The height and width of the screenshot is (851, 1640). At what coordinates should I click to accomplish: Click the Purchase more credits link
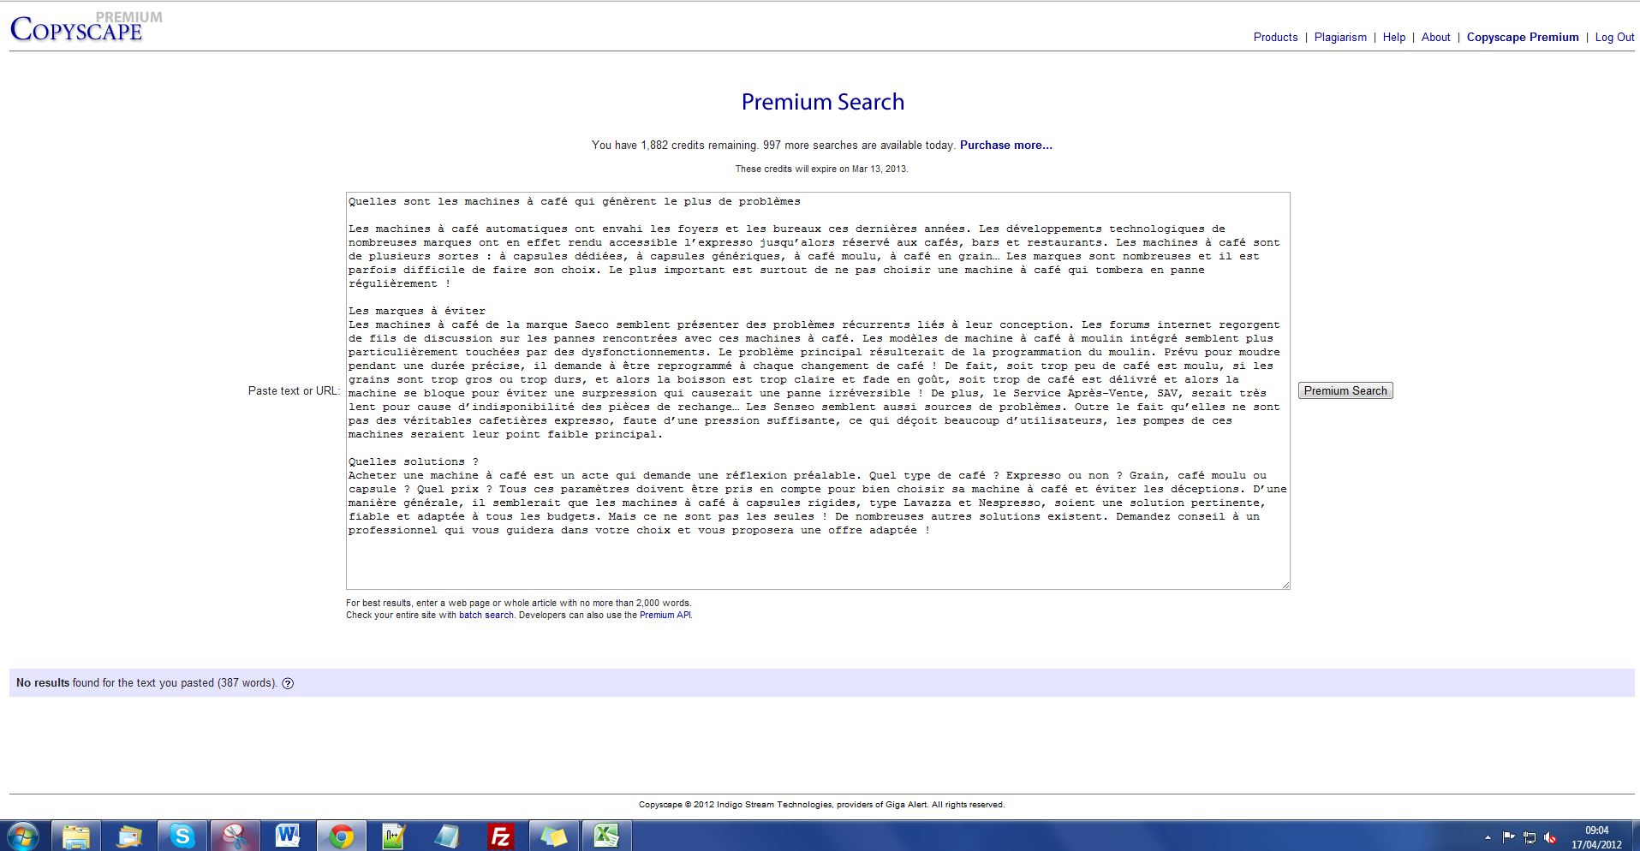(x=1005, y=146)
